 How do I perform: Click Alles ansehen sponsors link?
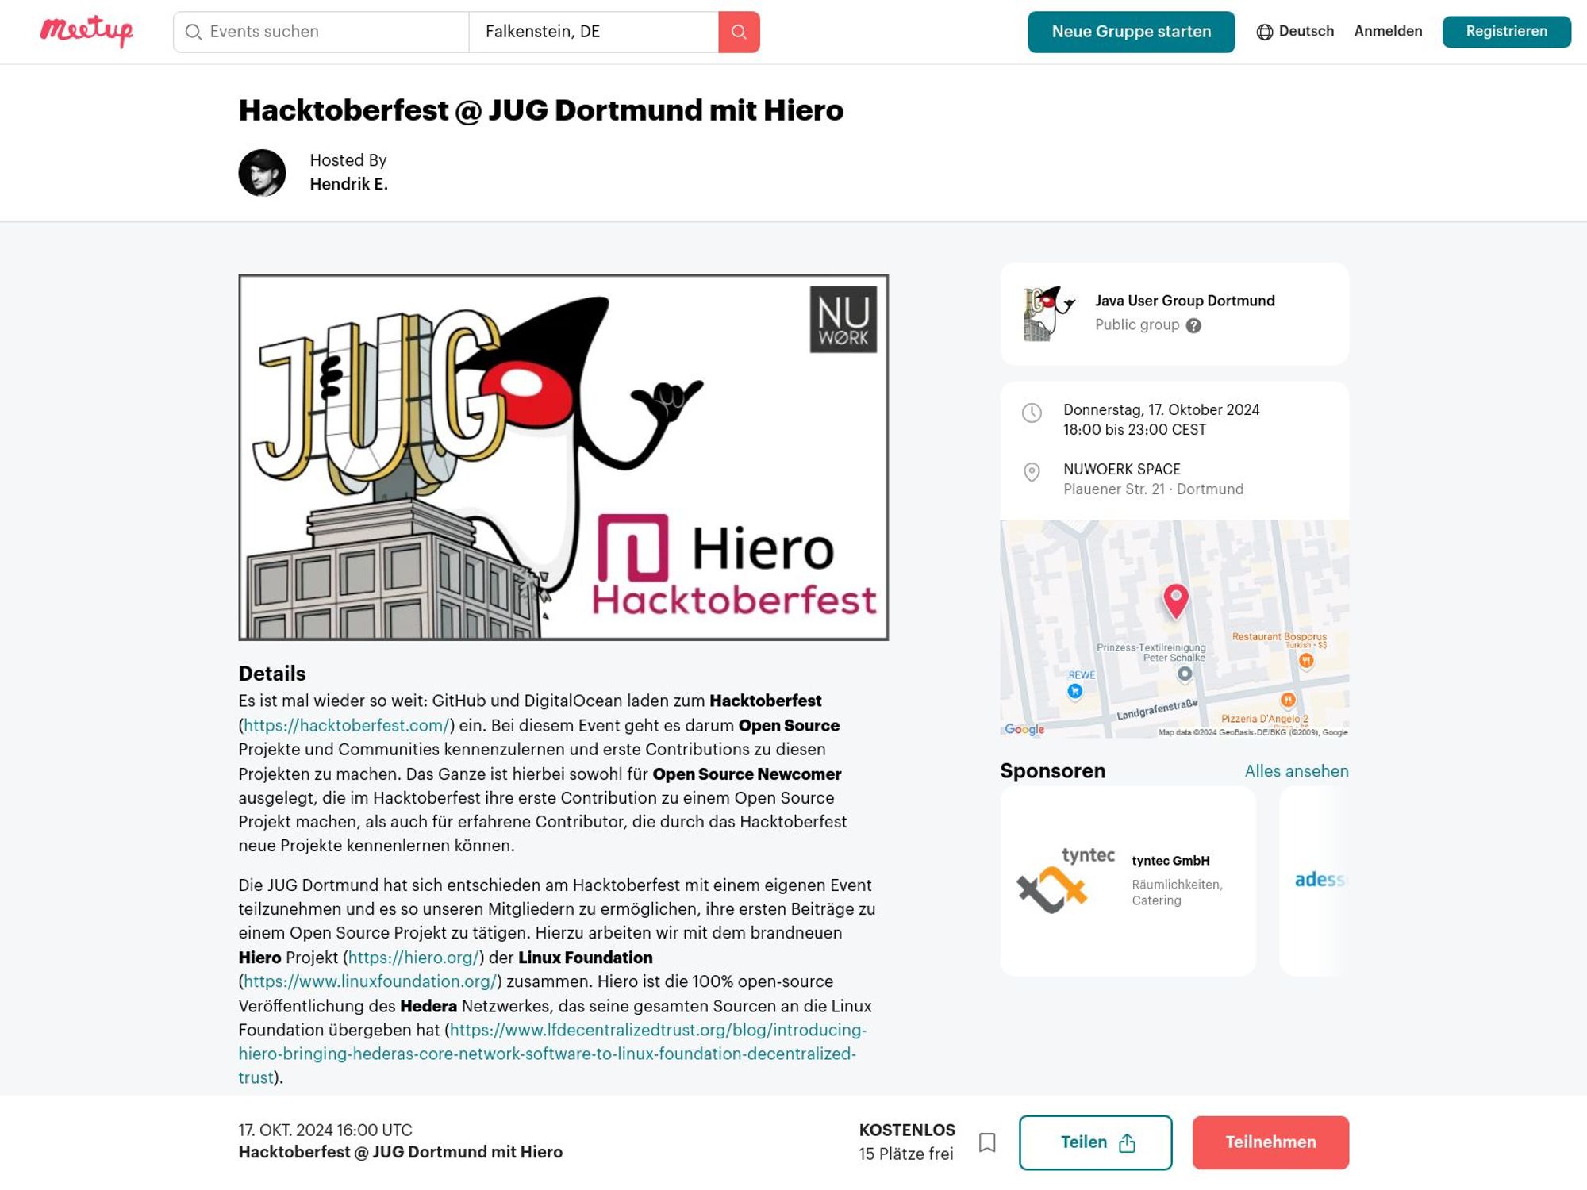click(1297, 771)
